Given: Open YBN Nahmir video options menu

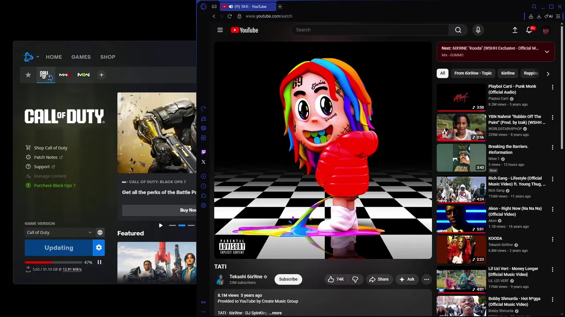Looking at the screenshot, I should pyautogui.click(x=552, y=117).
